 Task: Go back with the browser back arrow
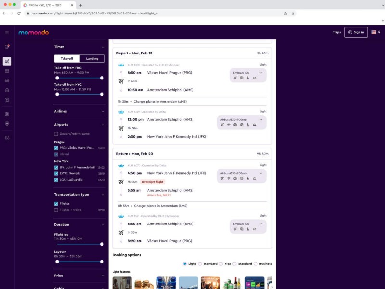click(x=4, y=13)
